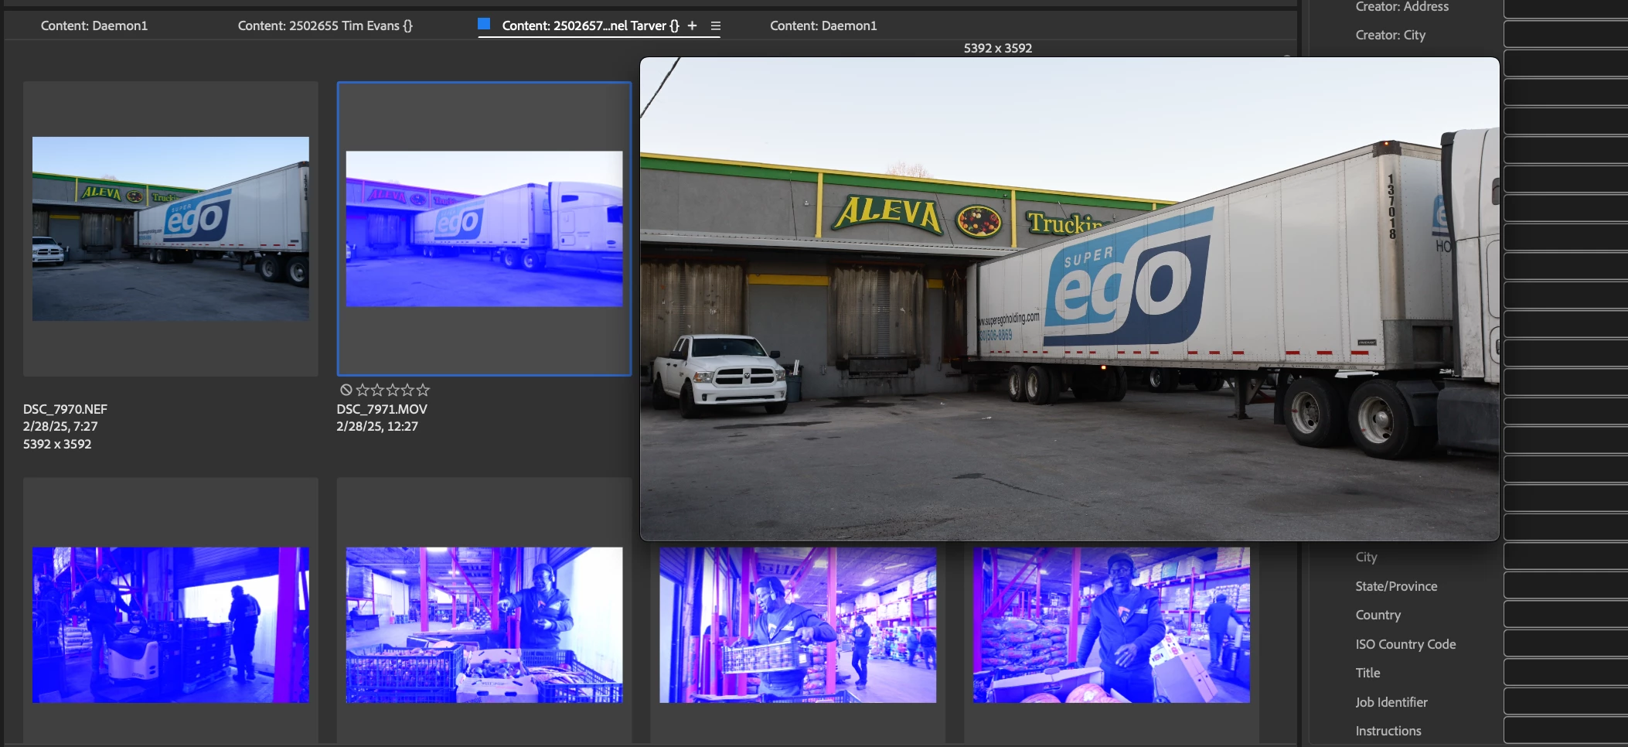
Task: Click into the Creator: City field
Action: click(1565, 35)
